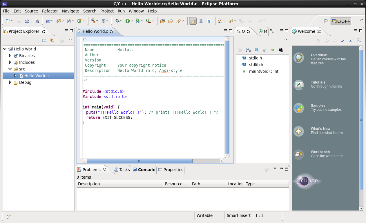Click the binary build 010 toolbar icon
This screenshot has width=366, height=223.
[x=37, y=21]
